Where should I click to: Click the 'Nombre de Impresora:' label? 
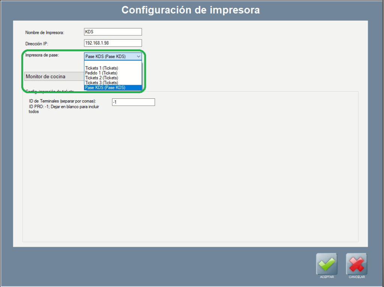45,33
